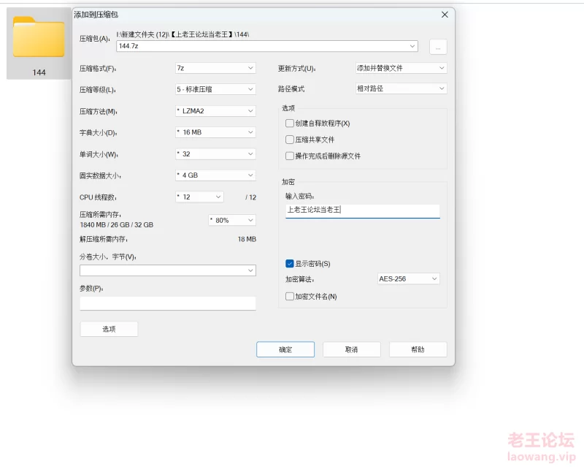Enable 加密文件名 checkbox
Viewport: 584px width, 467px height.
click(289, 297)
